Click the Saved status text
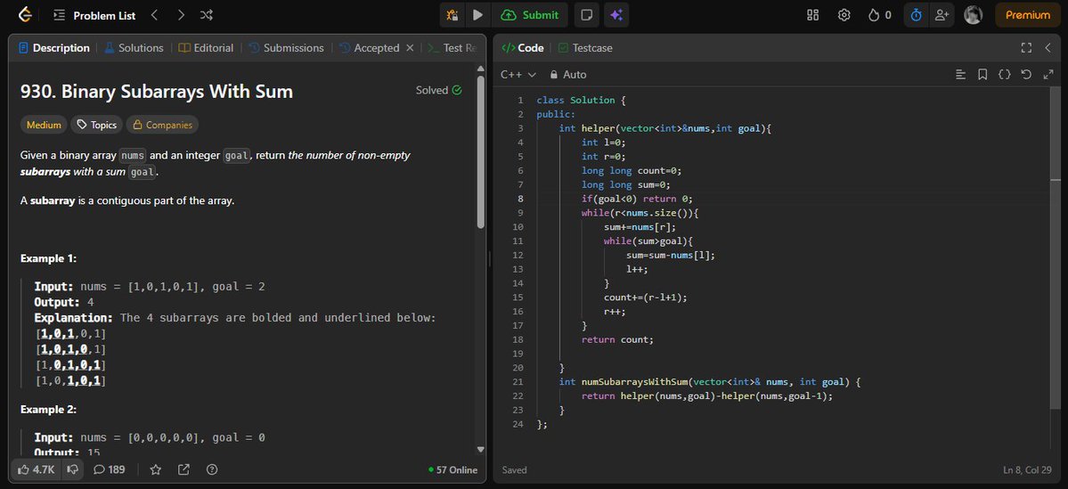The width and height of the screenshot is (1068, 489). pos(514,470)
